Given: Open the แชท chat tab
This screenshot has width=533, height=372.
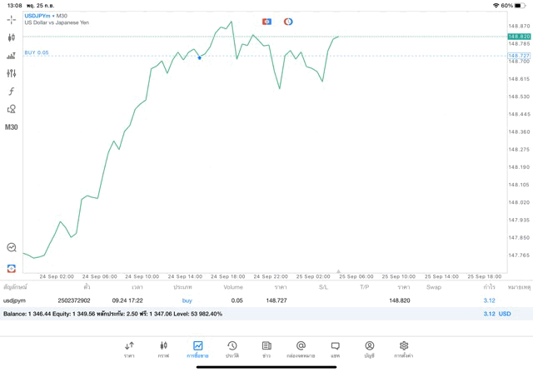Looking at the screenshot, I should 335,349.
